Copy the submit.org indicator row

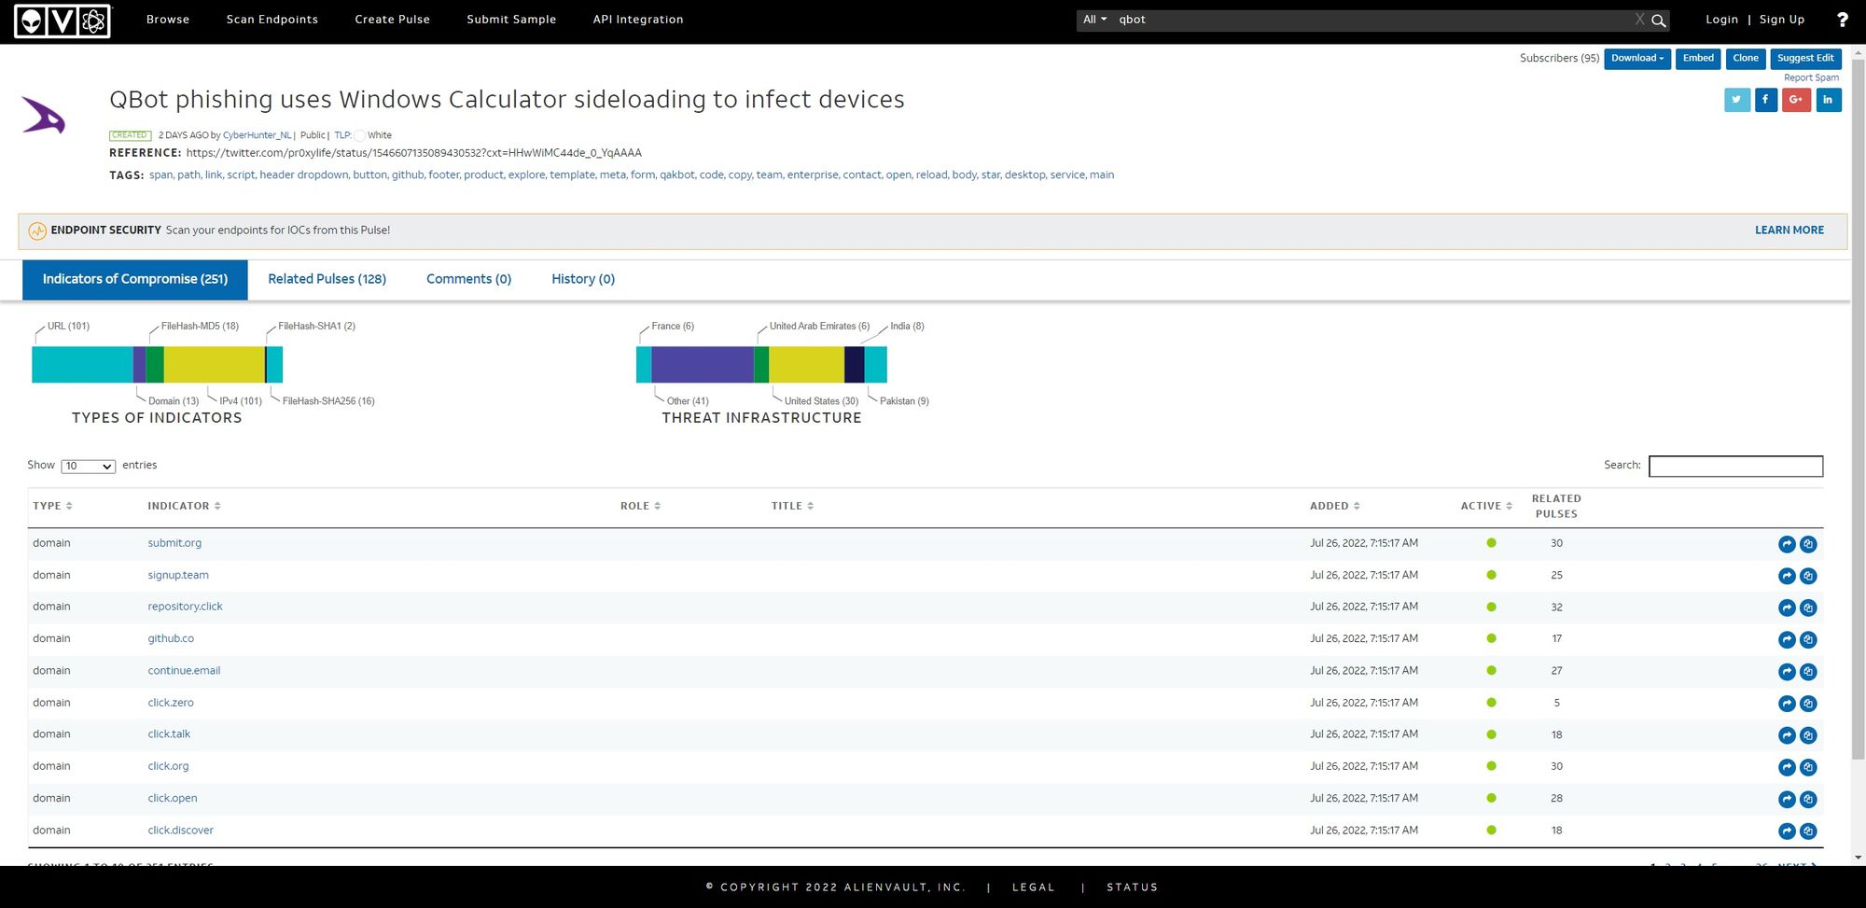pos(1808,544)
